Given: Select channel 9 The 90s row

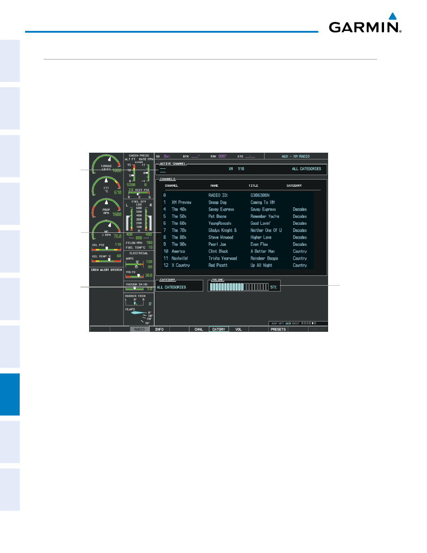Looking at the screenshot, I should coord(237,244).
